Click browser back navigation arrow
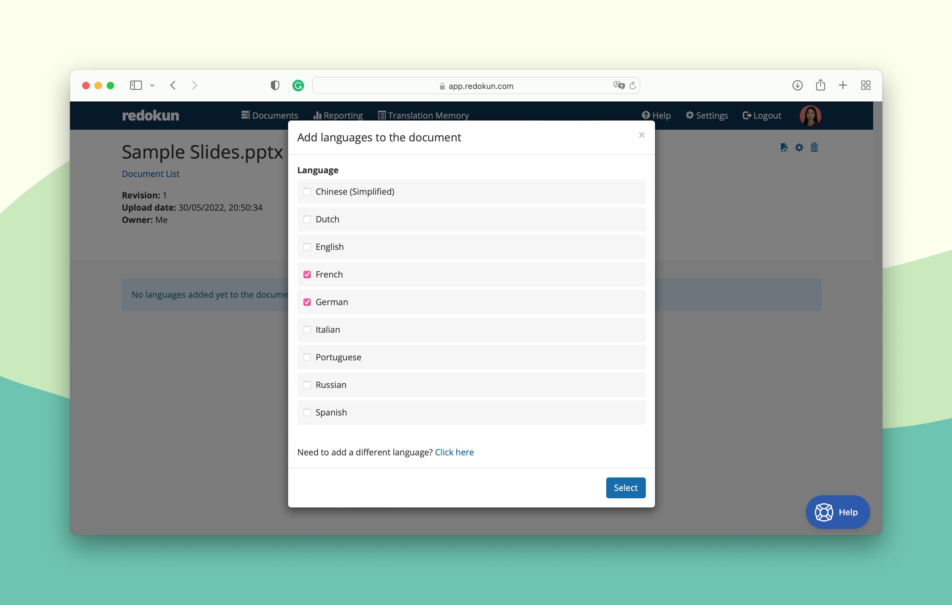Viewport: 952px width, 605px height. [x=173, y=85]
